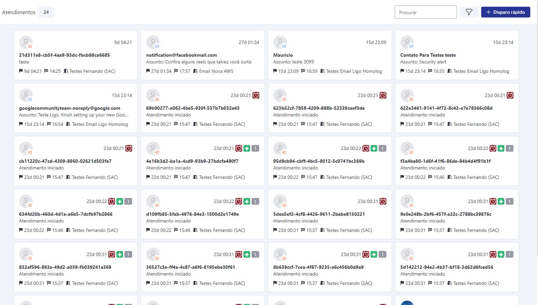Click green star icon on 95d9cb94-cbff card
The image size is (538, 305).
[374, 148]
